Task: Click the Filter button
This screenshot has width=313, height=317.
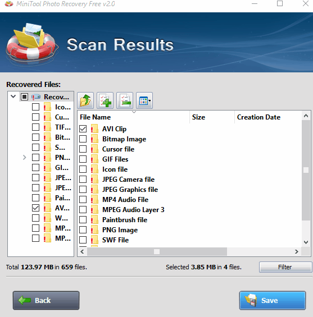Action: pos(285,267)
